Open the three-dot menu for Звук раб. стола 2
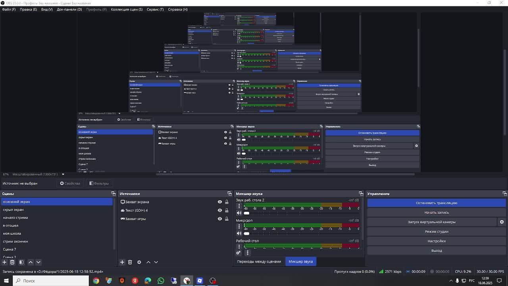Viewport: 508px width, 286px height. [x=239, y=206]
